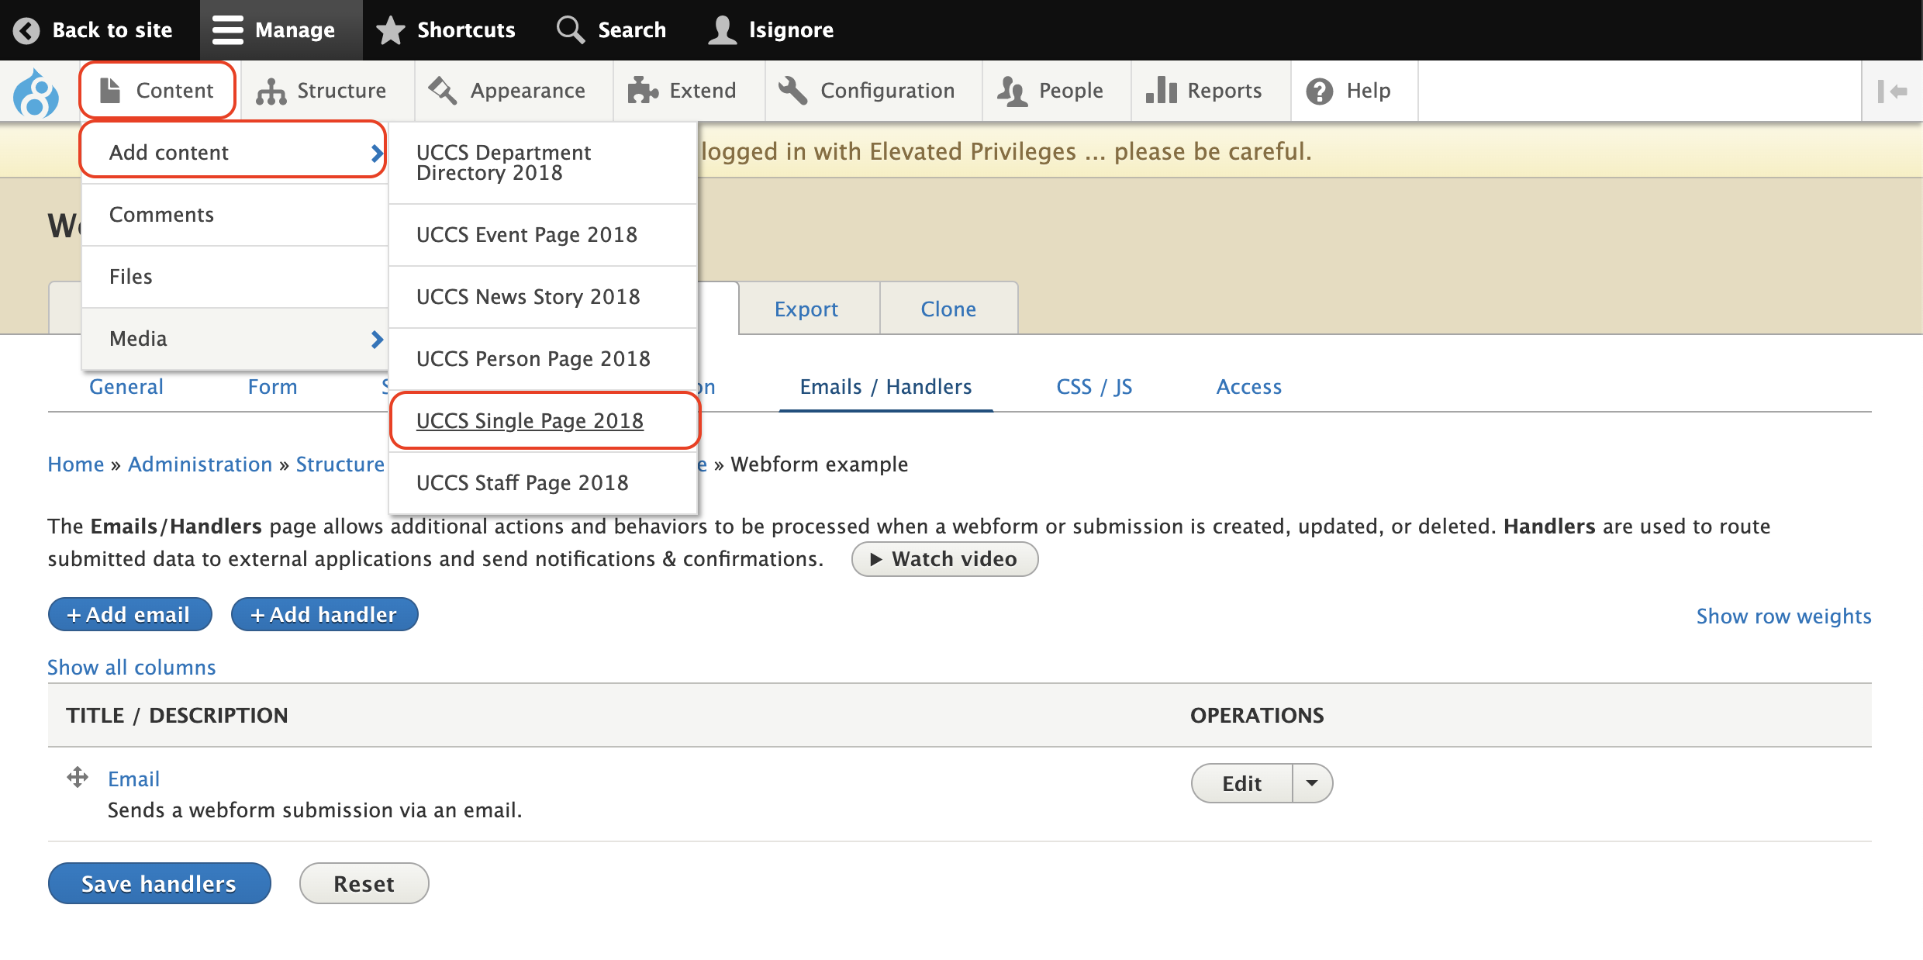
Task: Select Media in the Content menu
Action: (234, 339)
